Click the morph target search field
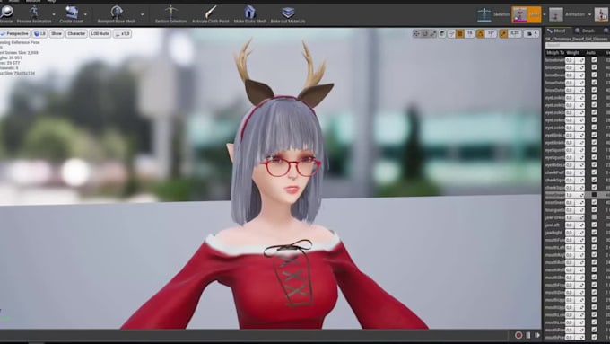610x344 pixels. point(578,45)
